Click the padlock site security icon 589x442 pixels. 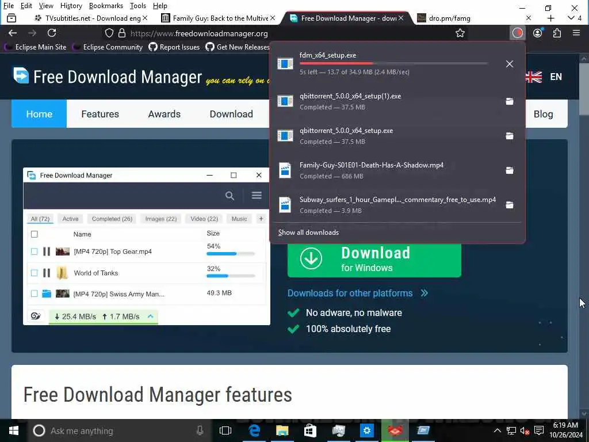122,33
